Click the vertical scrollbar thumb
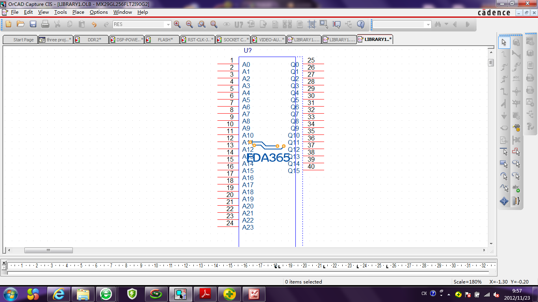This screenshot has width=538, height=302. 491,63
